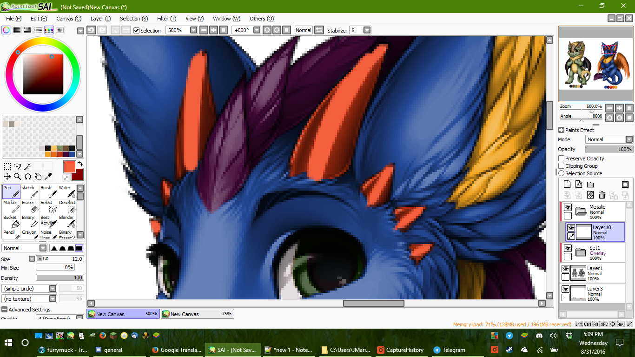
Task: Choose the magic wand selection tool
Action: (x=28, y=166)
